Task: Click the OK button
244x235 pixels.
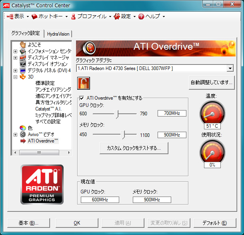Action: point(77,223)
